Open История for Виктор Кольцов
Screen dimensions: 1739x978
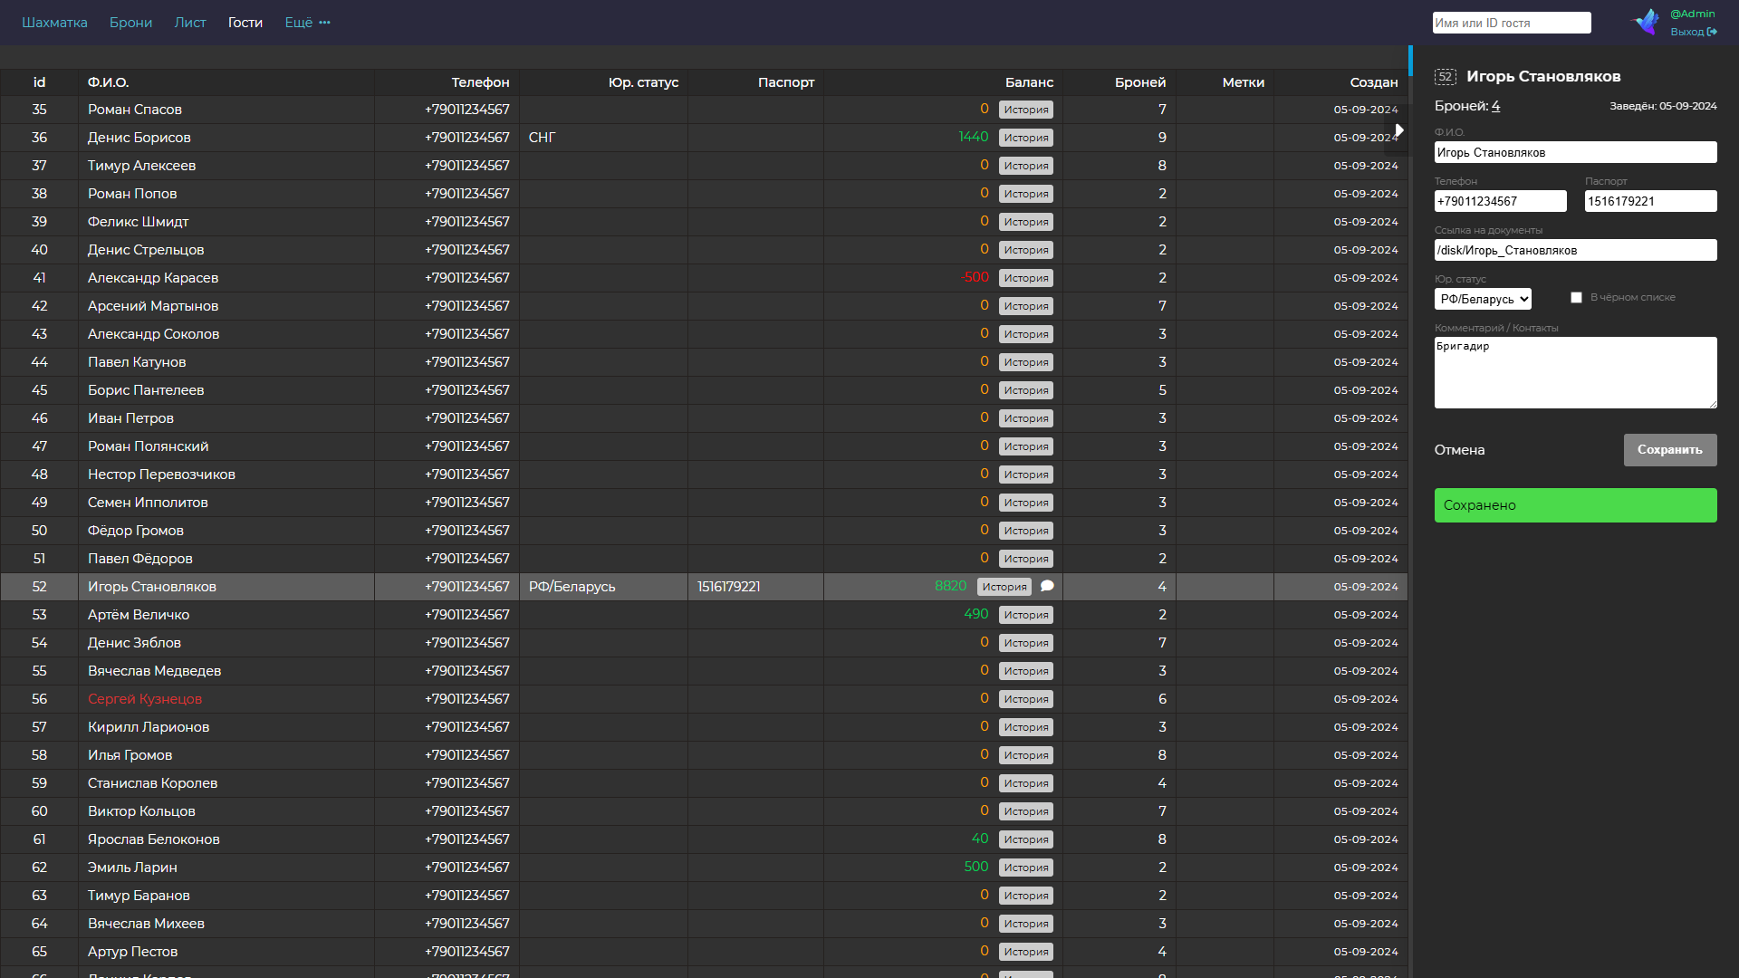pos(1026,811)
